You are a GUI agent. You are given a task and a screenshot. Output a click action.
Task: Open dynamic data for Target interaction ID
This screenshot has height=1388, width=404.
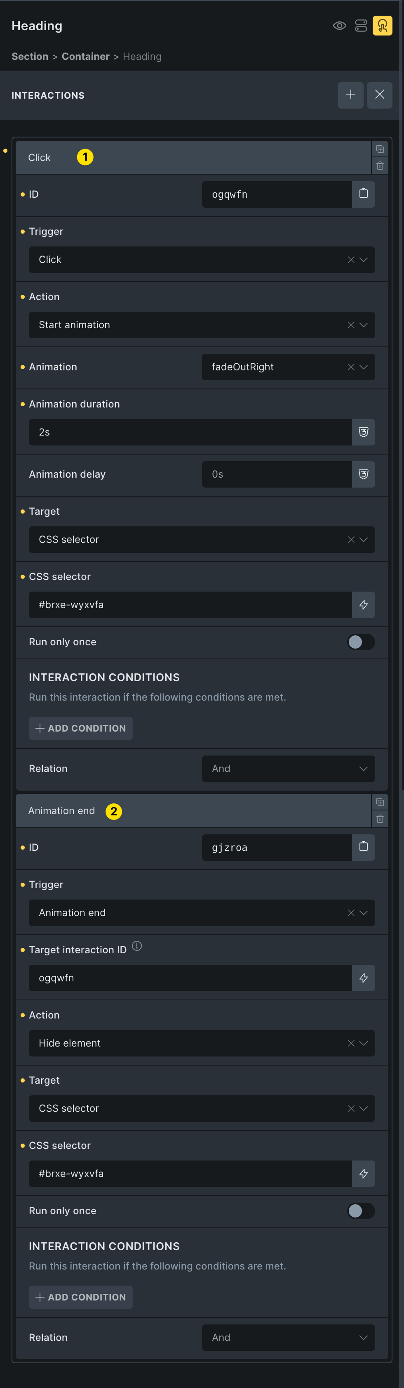pos(364,978)
